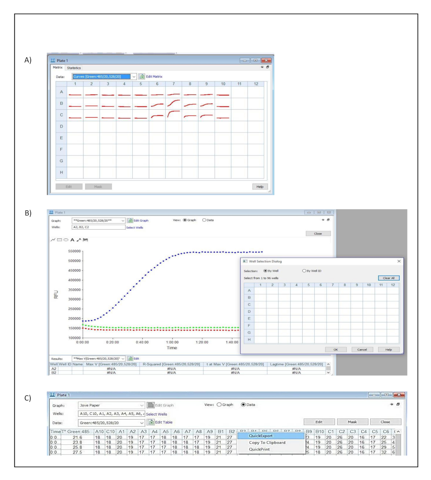Select the ellipse annotation tool above the graph
The image size is (431, 480).
(x=66, y=240)
